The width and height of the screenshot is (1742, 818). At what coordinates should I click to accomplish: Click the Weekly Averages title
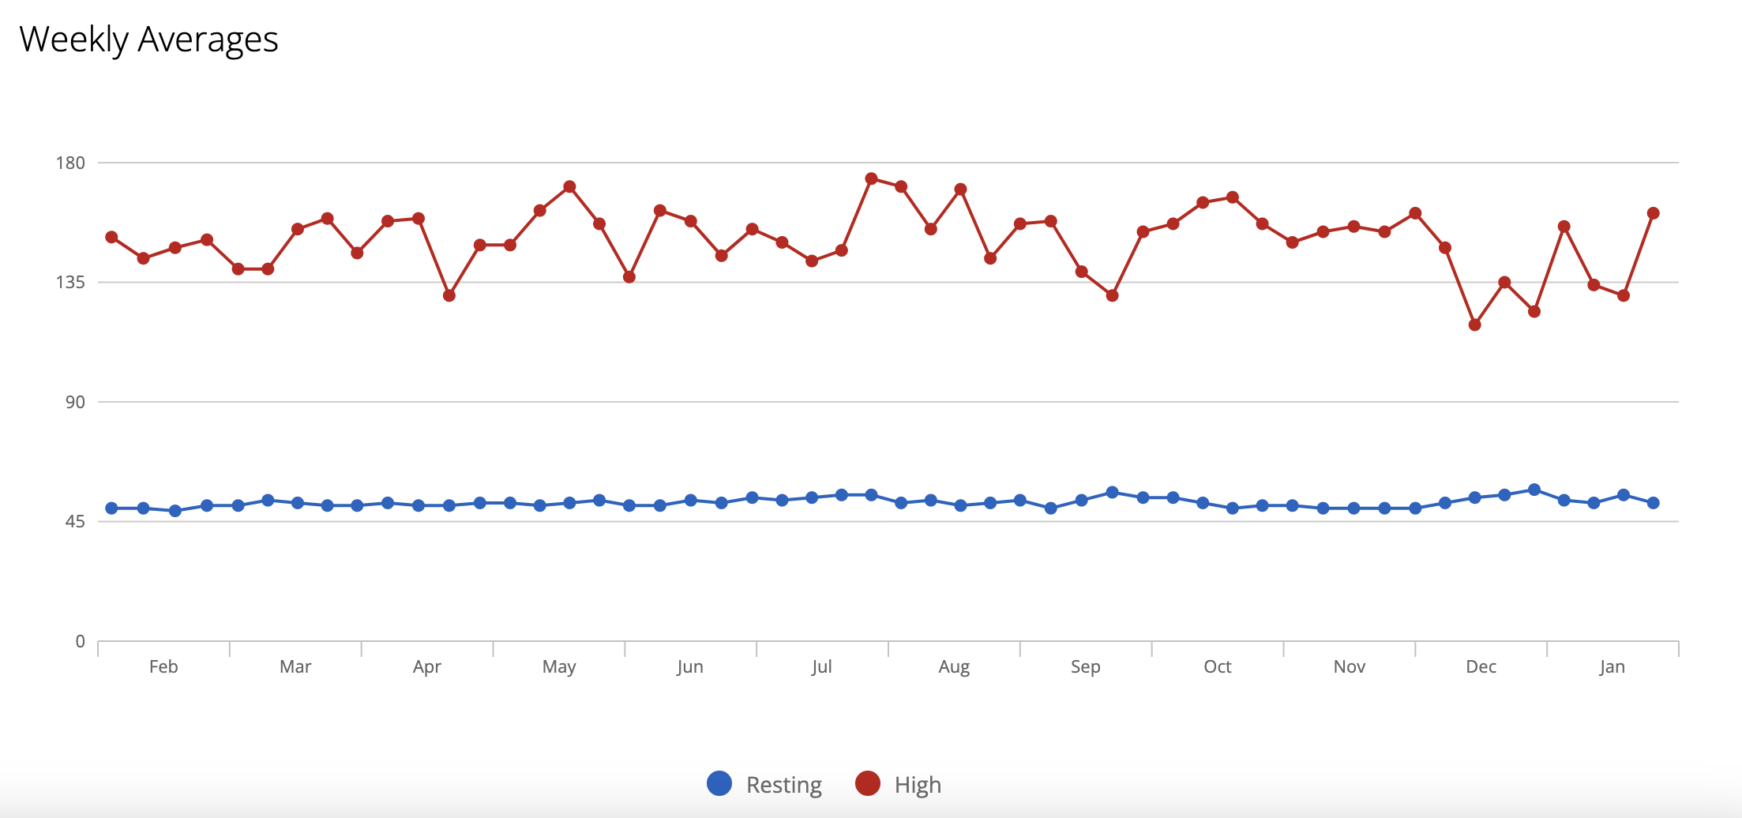pyautogui.click(x=148, y=40)
